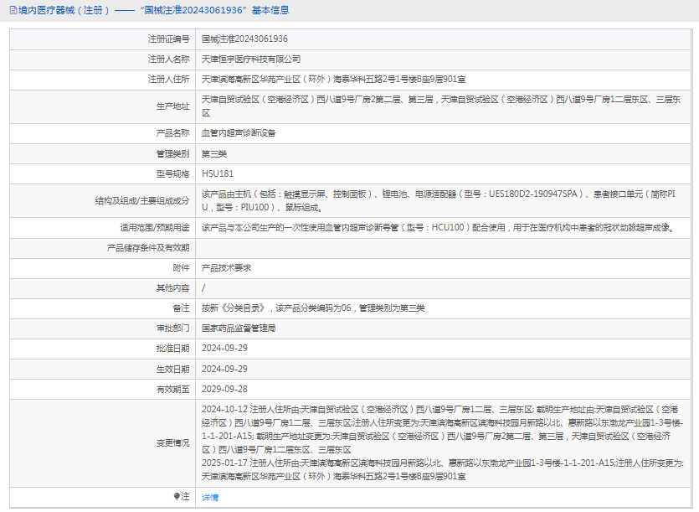The image size is (699, 512).
Task: Select the 注册证编号 row label
Action: point(168,39)
